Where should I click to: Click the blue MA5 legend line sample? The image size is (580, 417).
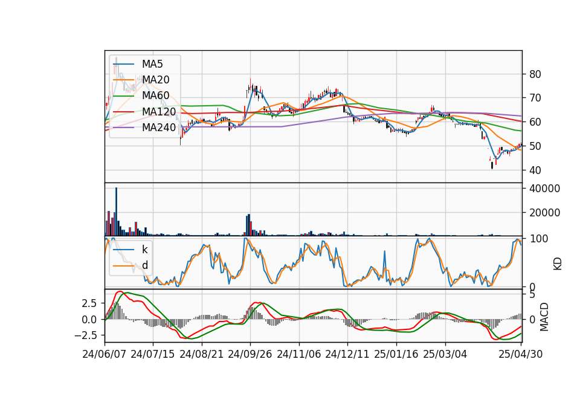123,64
